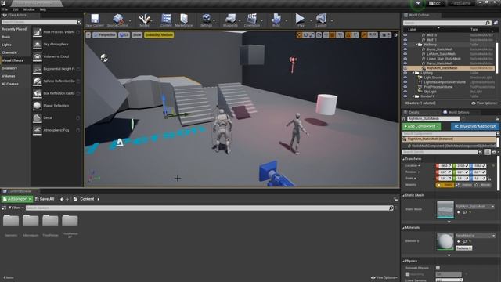This screenshot has width=501, height=282.
Task: Click the Add/Import button in Content Browser
Action: pyautogui.click(x=17, y=199)
